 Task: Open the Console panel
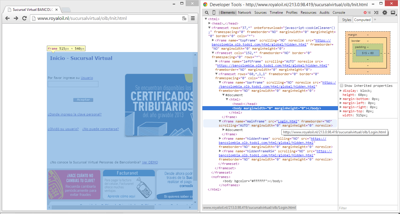(x=339, y=13)
